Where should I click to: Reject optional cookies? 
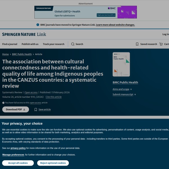click(x=53, y=163)
